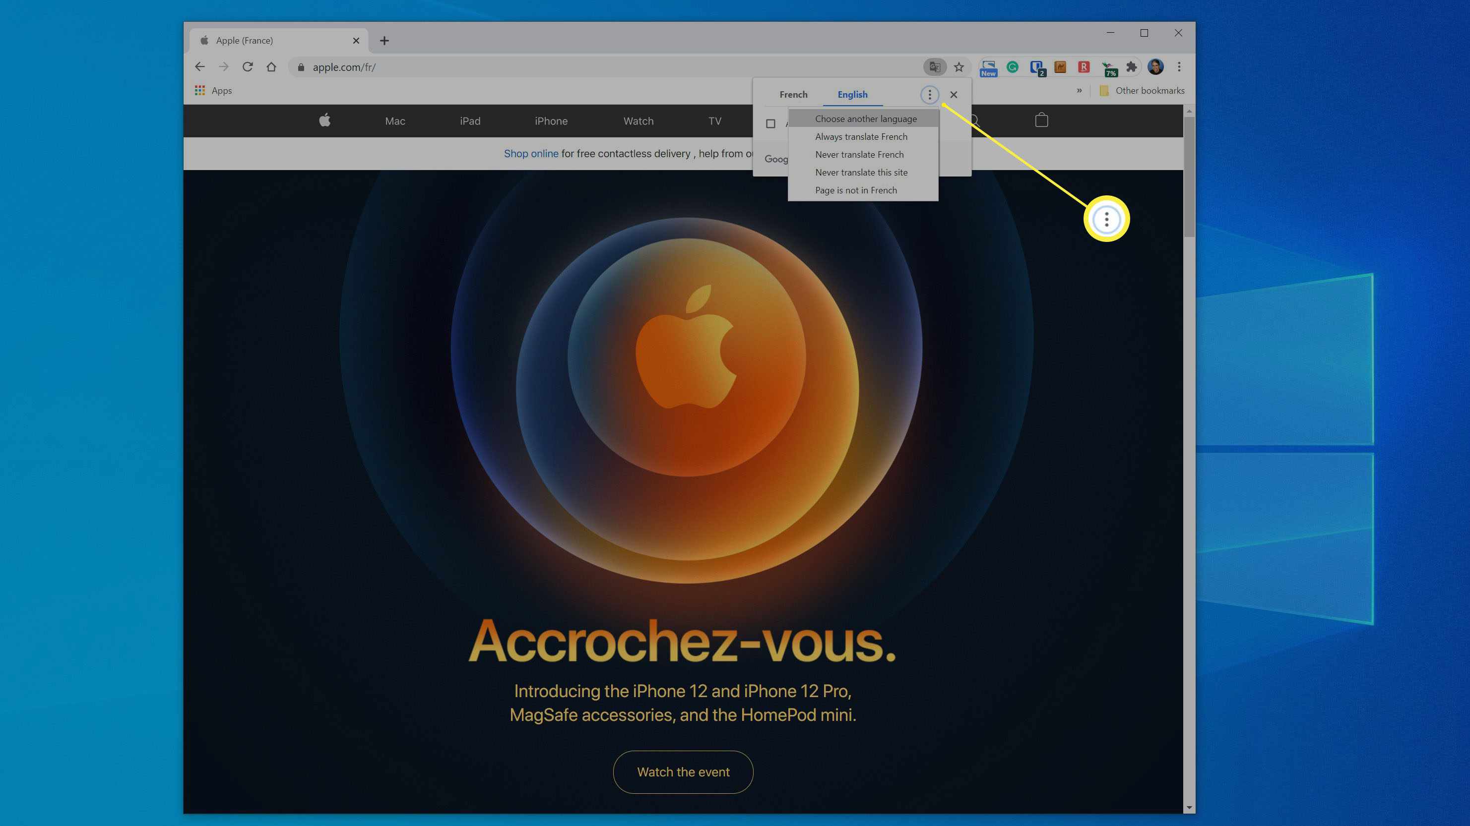
Task: Select Always translate French option
Action: (862, 136)
